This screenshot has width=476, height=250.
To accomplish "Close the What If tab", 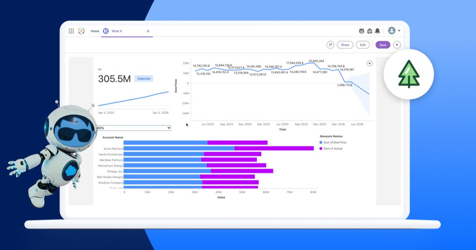I will pos(148,31).
